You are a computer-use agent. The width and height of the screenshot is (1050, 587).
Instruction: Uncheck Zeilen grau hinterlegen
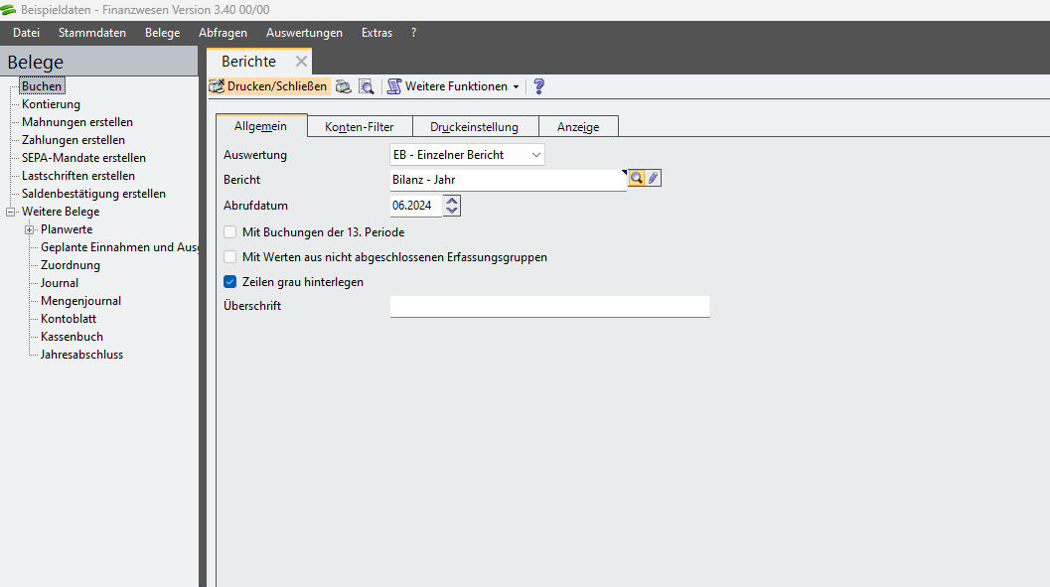tap(230, 282)
